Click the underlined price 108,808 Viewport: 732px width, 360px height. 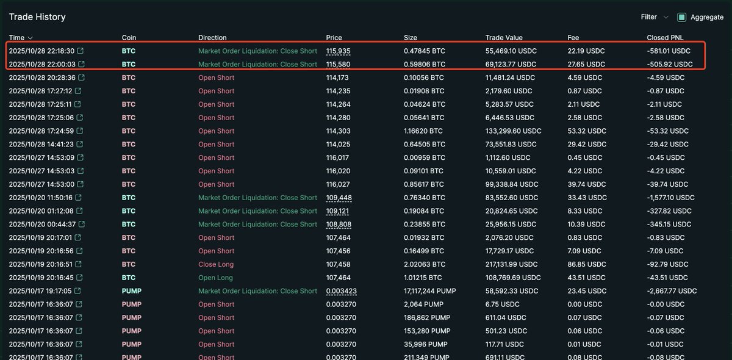[x=339, y=225]
